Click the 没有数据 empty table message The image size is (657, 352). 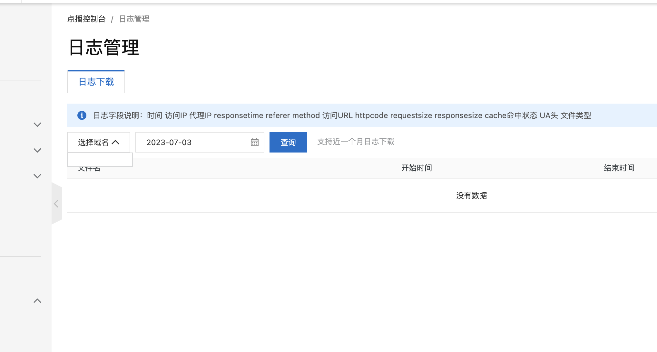471,195
